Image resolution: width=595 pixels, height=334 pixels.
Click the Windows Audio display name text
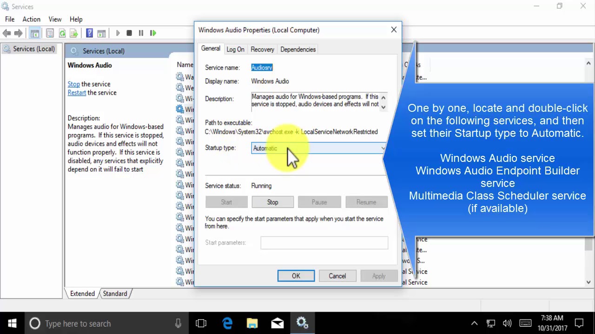click(x=270, y=81)
